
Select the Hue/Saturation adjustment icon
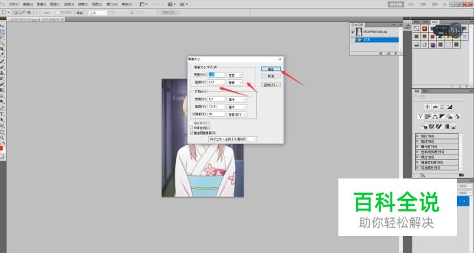point(427,116)
